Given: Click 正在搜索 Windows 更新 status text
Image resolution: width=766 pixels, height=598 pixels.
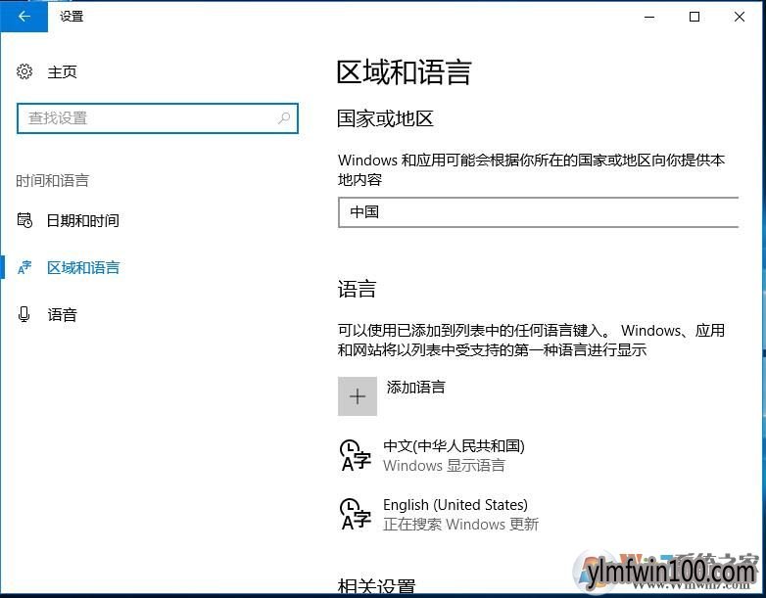Looking at the screenshot, I should [460, 525].
